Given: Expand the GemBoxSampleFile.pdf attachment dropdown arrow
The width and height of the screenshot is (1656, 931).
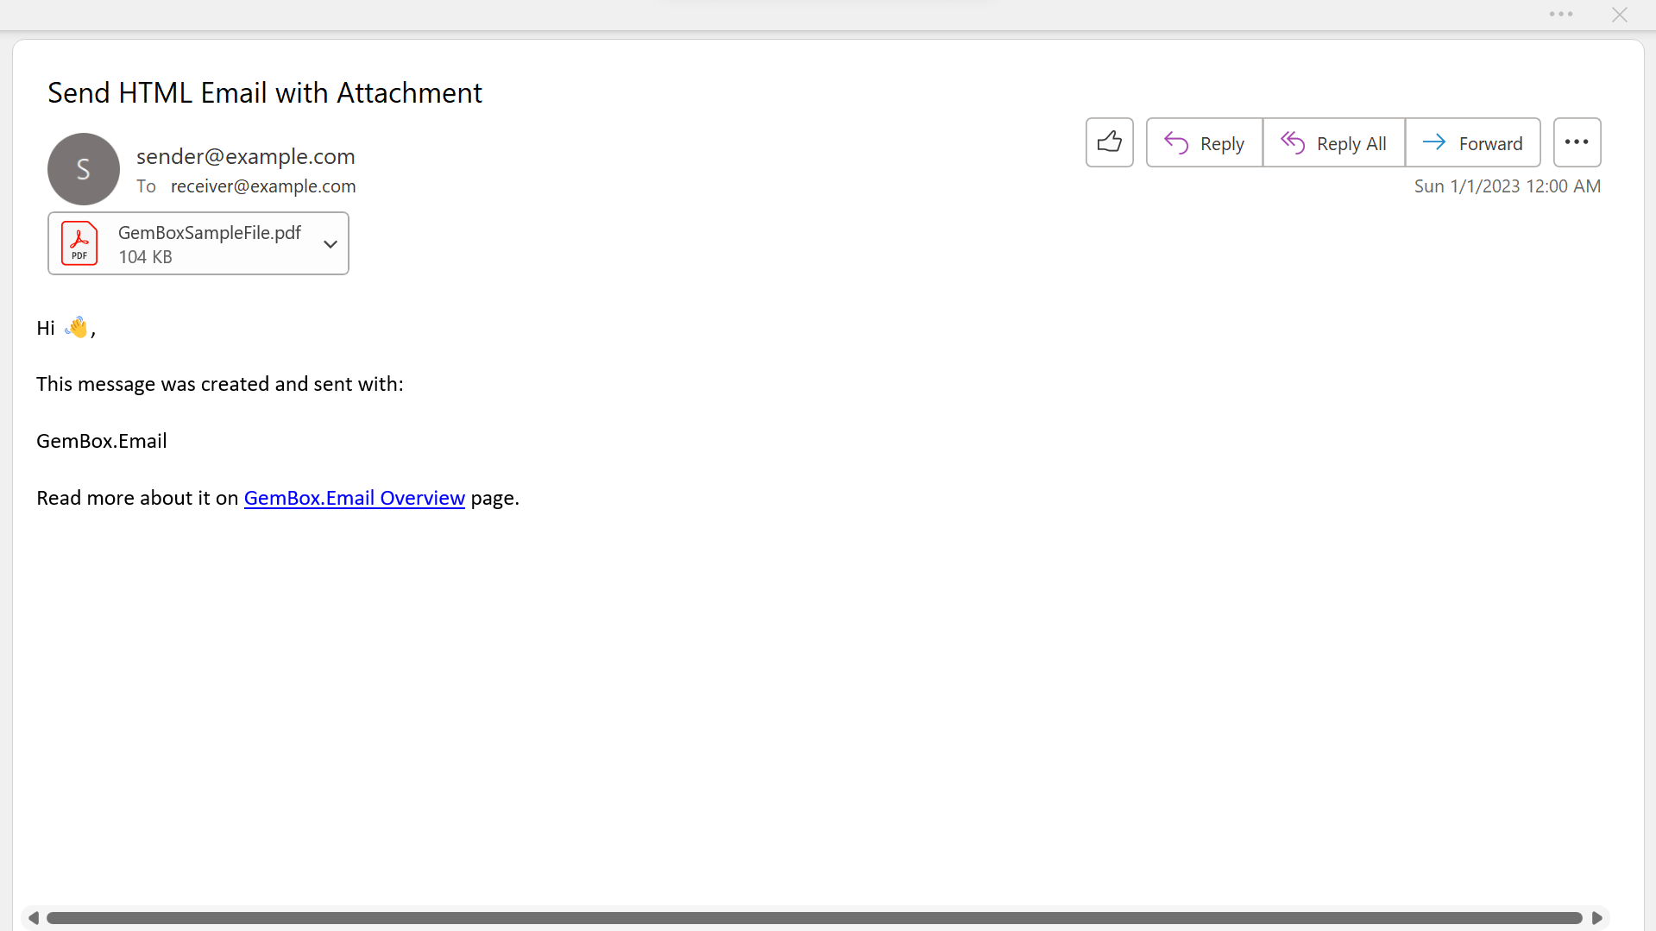Looking at the screenshot, I should tap(330, 244).
